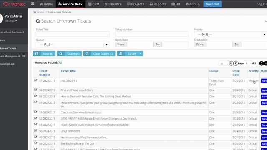Open the Finance menu

pos(113,4)
